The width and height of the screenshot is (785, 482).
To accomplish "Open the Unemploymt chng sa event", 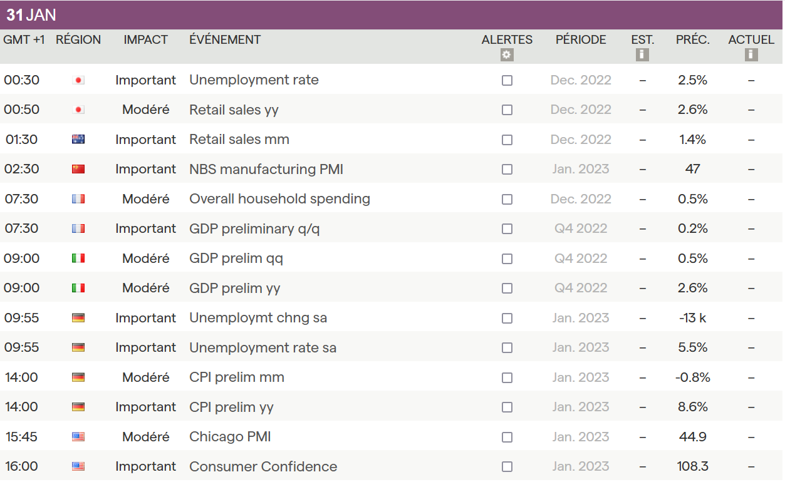I will [258, 318].
